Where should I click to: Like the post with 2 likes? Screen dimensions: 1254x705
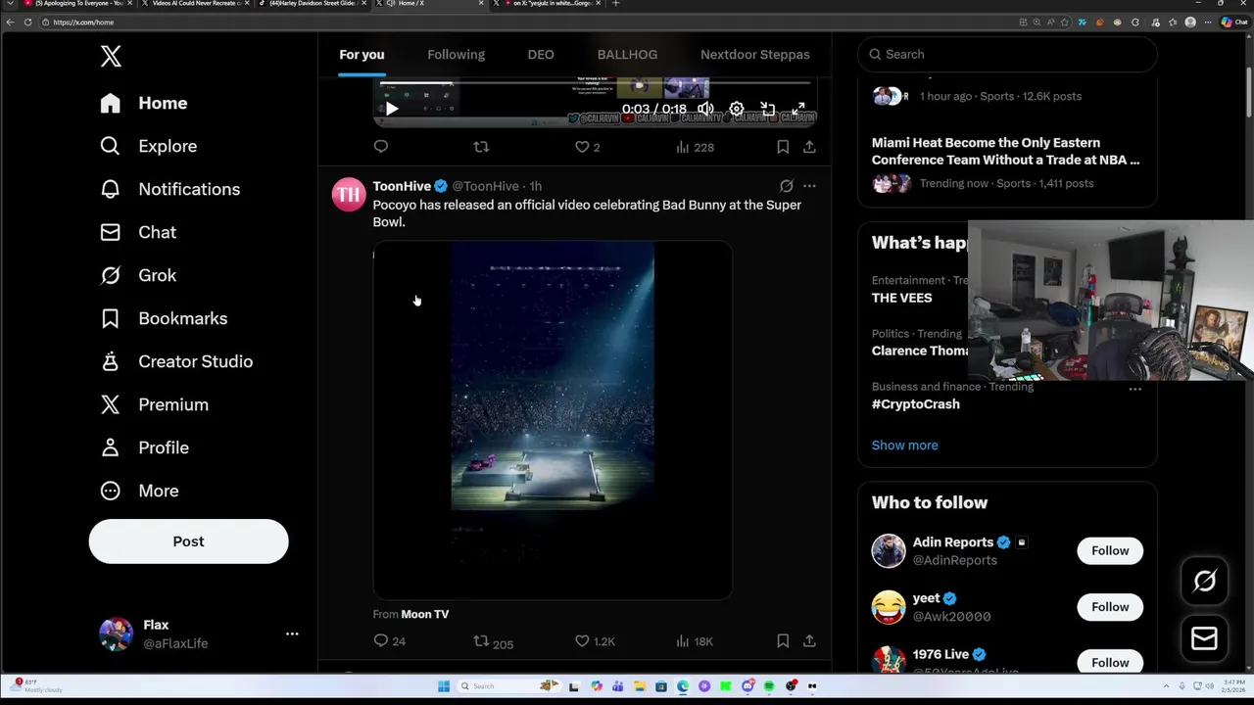coord(587,147)
